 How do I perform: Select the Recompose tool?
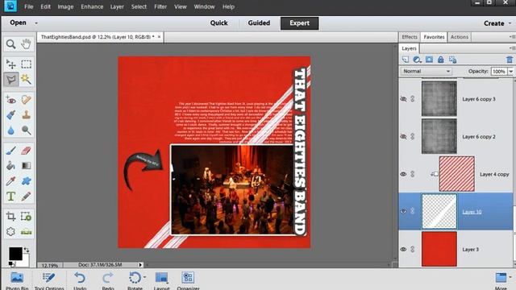[26, 217]
